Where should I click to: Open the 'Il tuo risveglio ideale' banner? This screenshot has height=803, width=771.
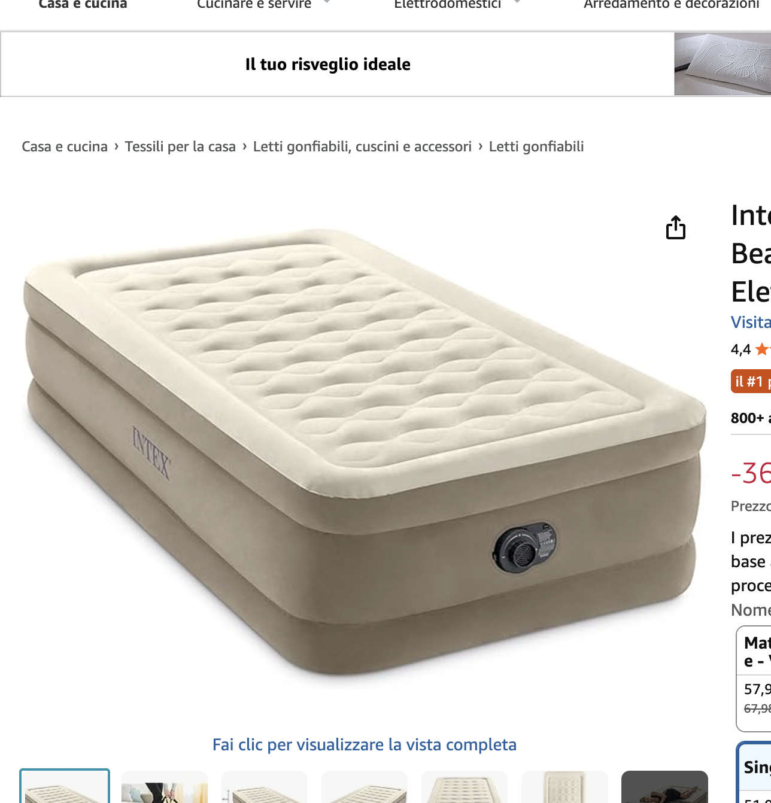click(328, 64)
